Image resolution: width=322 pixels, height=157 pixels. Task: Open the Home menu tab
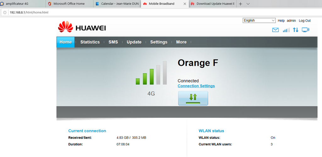(65, 42)
